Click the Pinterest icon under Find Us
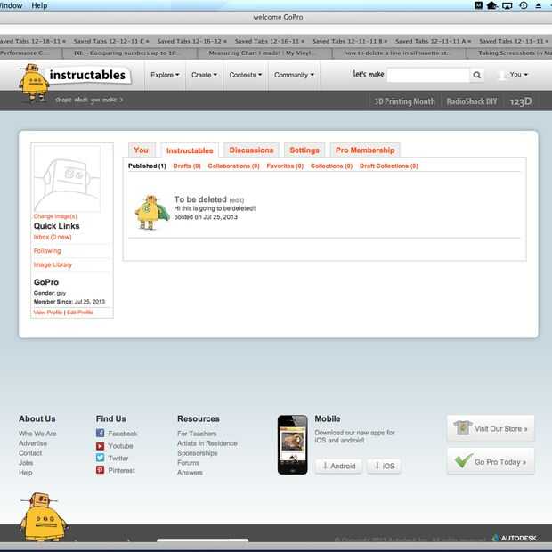 click(x=100, y=470)
